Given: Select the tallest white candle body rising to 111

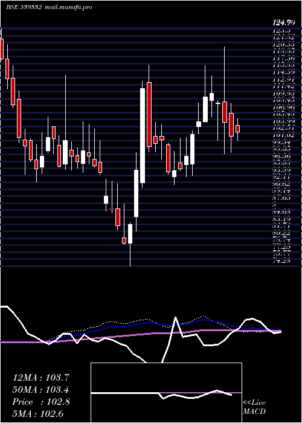Looking at the screenshot, I should 143,136.
